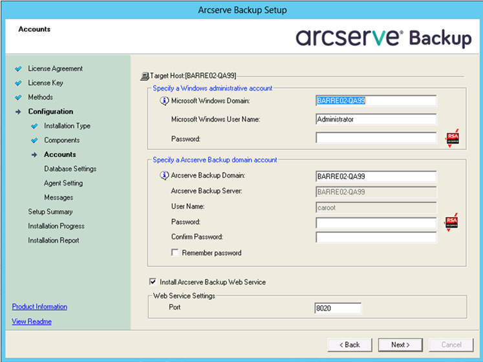This screenshot has height=362, width=483.
Task: Click the Next button
Action: (x=400, y=345)
